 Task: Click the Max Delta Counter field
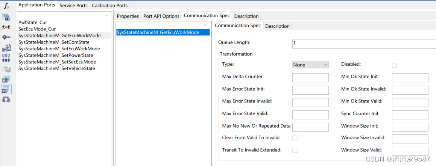click(x=310, y=77)
